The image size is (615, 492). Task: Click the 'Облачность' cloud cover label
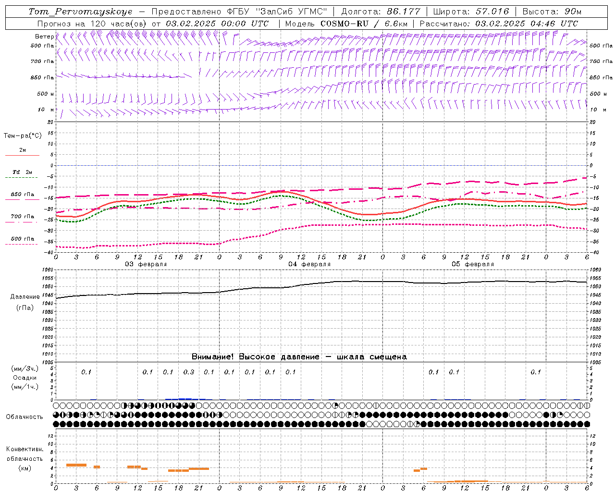tap(25, 417)
